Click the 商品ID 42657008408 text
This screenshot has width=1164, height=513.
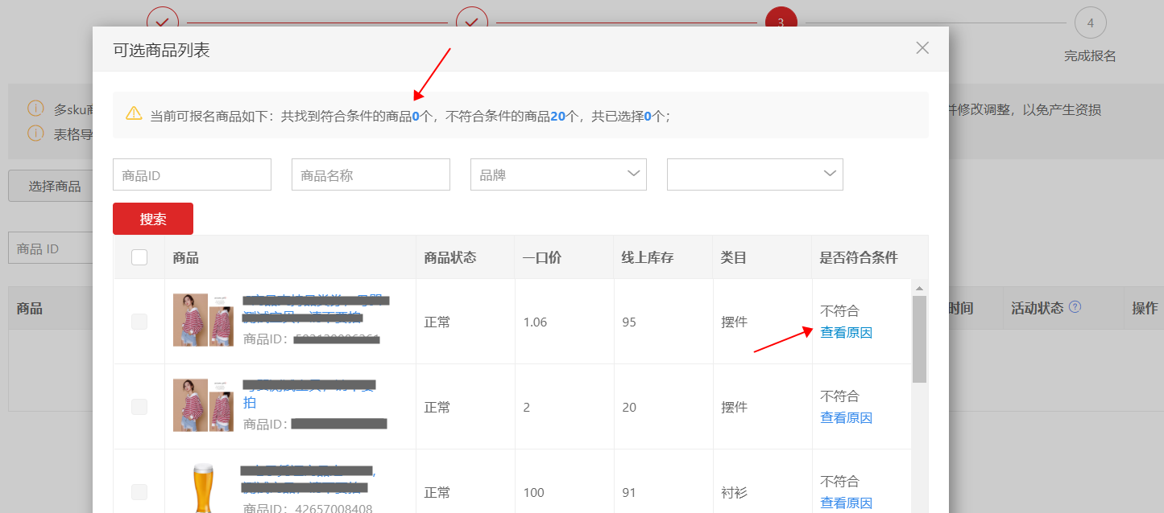click(308, 509)
